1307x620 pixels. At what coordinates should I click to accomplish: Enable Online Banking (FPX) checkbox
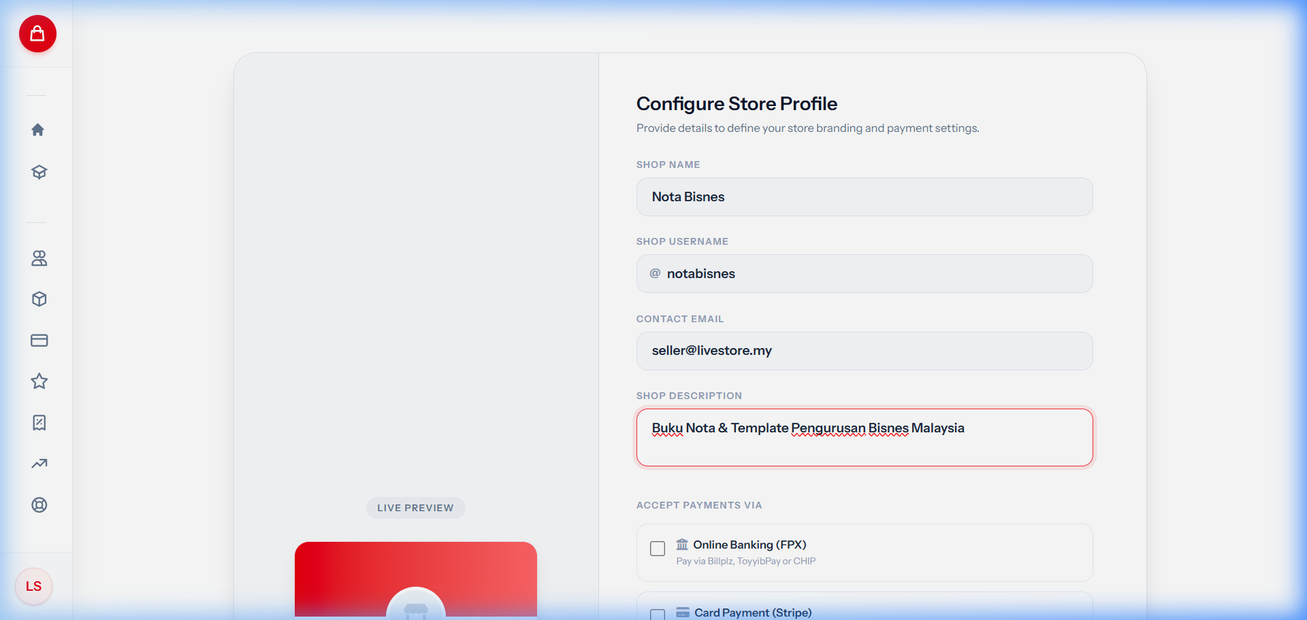(658, 549)
